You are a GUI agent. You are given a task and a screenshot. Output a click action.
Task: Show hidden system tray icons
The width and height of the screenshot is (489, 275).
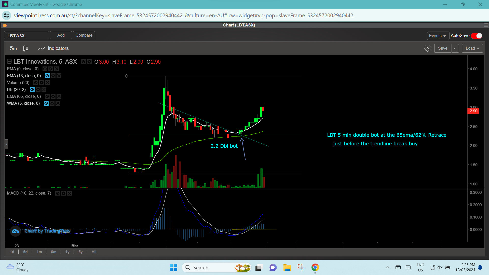[x=388, y=267]
